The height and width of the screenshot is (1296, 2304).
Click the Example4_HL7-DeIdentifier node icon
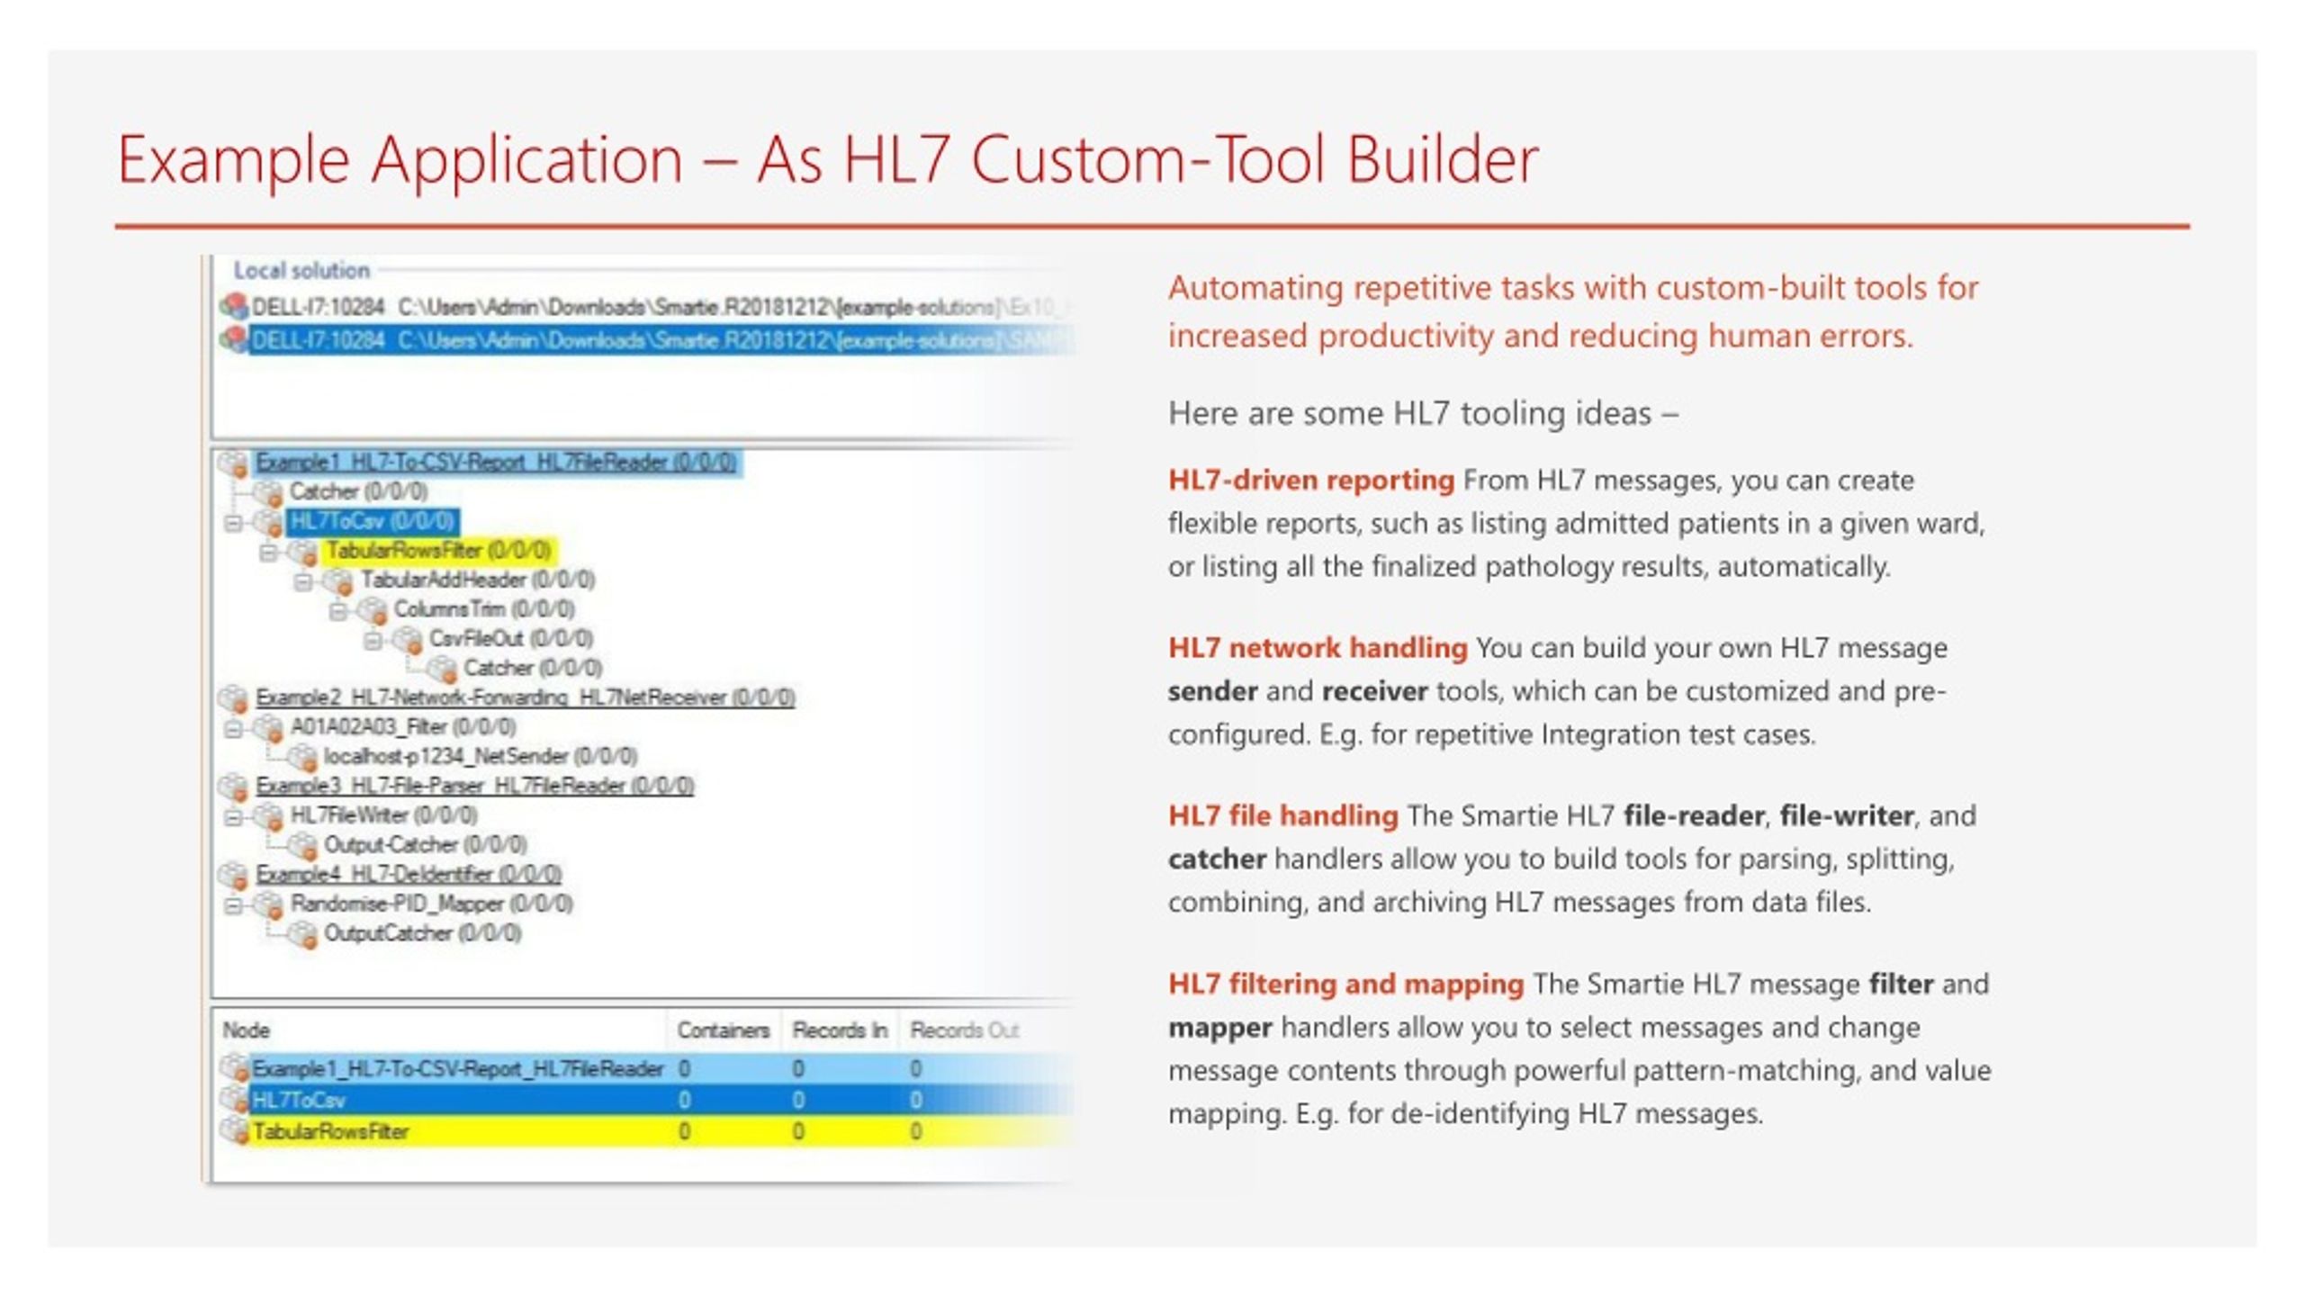[233, 875]
